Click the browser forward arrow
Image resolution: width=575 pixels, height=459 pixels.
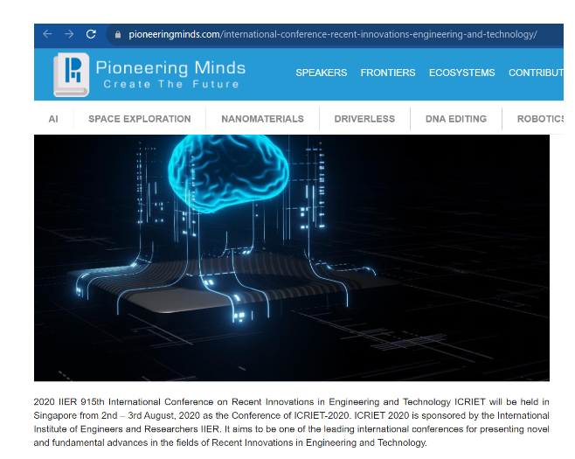(x=69, y=34)
